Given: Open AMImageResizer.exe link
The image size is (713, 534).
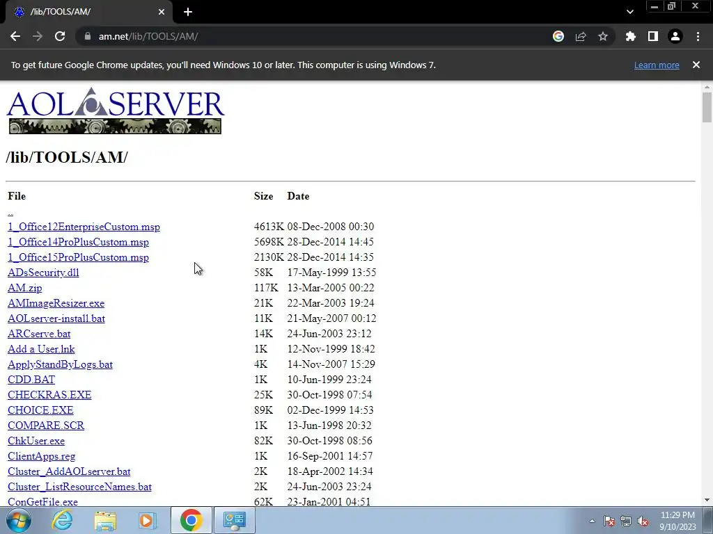Looking at the screenshot, I should coord(56,303).
